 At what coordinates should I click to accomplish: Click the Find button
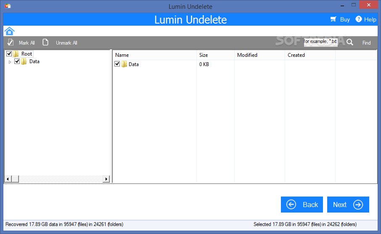pyautogui.click(x=366, y=43)
